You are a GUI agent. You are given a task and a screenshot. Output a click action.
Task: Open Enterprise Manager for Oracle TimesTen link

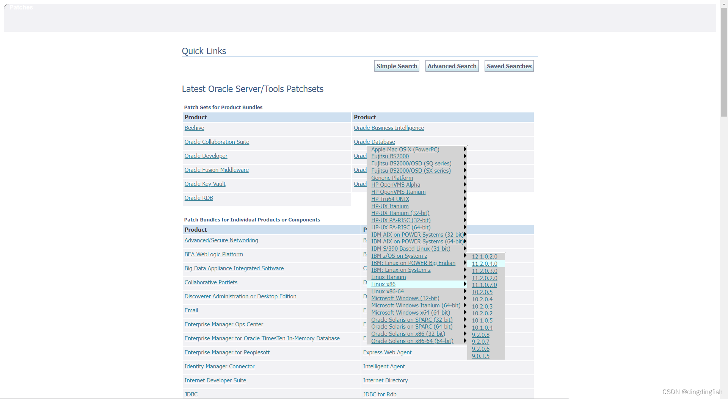tap(262, 338)
